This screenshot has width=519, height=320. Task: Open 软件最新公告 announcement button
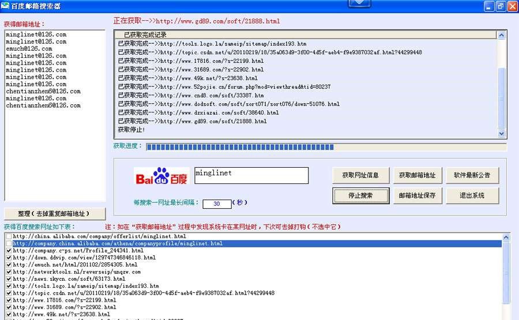click(472, 175)
